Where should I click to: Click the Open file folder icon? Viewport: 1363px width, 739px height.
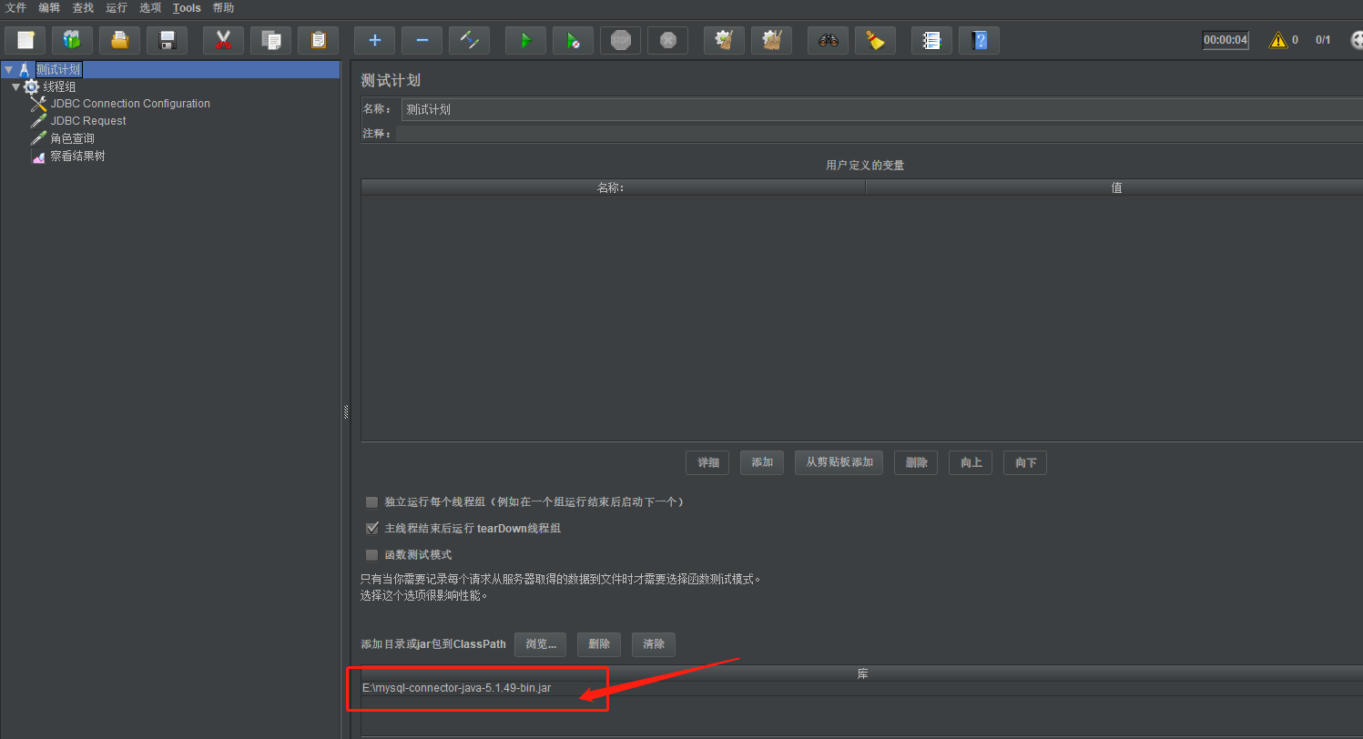(119, 40)
